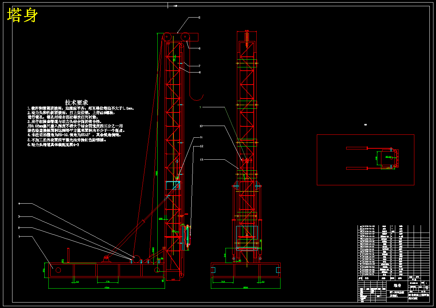436x308 pixels.
Task: Select callout number 13
Action: (202, 159)
